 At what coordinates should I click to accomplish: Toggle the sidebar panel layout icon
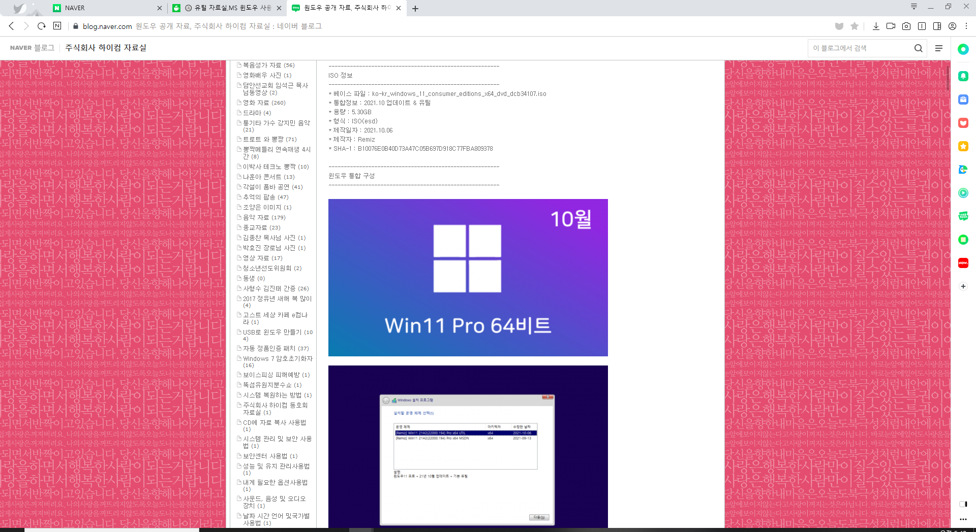937,26
